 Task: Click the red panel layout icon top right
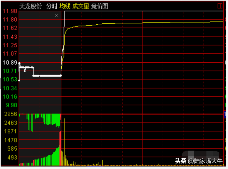pyautogui.click(x=220, y=6)
